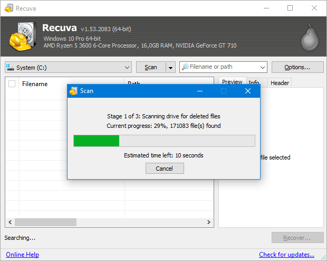This screenshot has width=327, height=261.
Task: Cancel the running scan
Action: tap(165, 169)
